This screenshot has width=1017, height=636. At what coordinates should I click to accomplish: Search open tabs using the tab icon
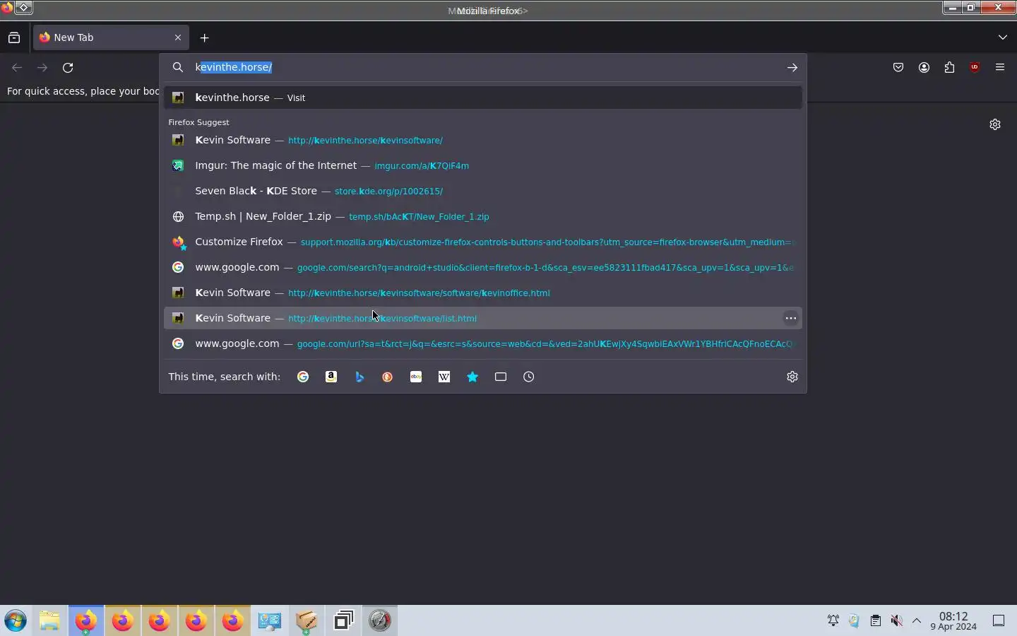click(x=501, y=377)
